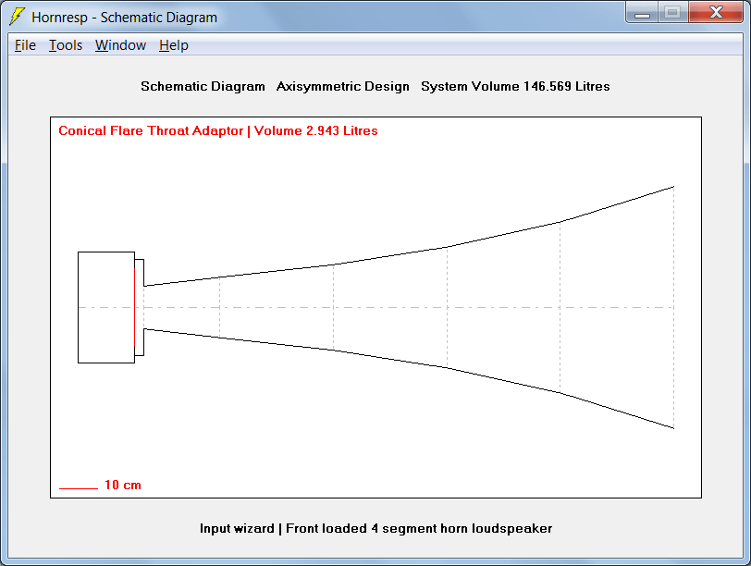This screenshot has height=566, width=751.
Task: Open the File menu
Action: click(x=25, y=45)
